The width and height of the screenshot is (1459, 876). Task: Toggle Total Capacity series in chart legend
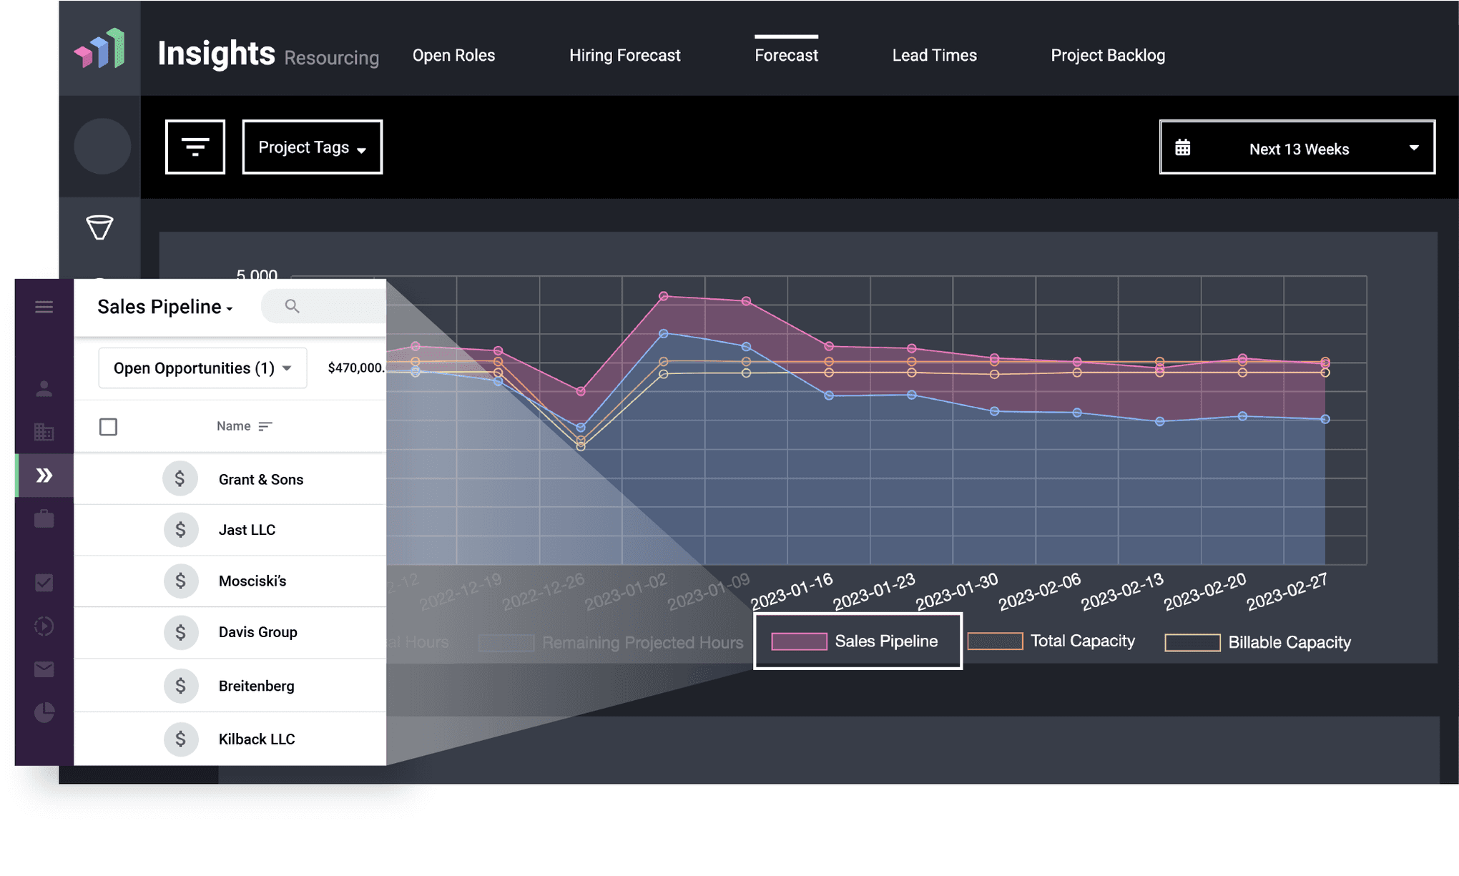pyautogui.click(x=1051, y=641)
